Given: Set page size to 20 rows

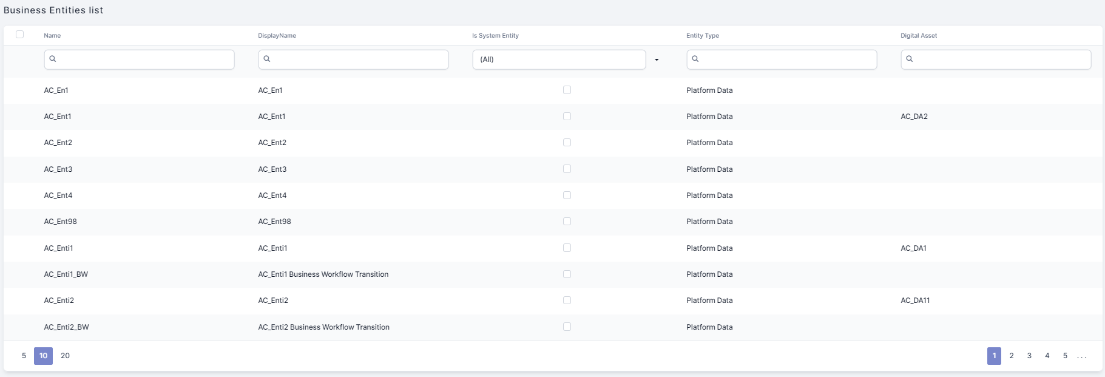Looking at the screenshot, I should (65, 356).
